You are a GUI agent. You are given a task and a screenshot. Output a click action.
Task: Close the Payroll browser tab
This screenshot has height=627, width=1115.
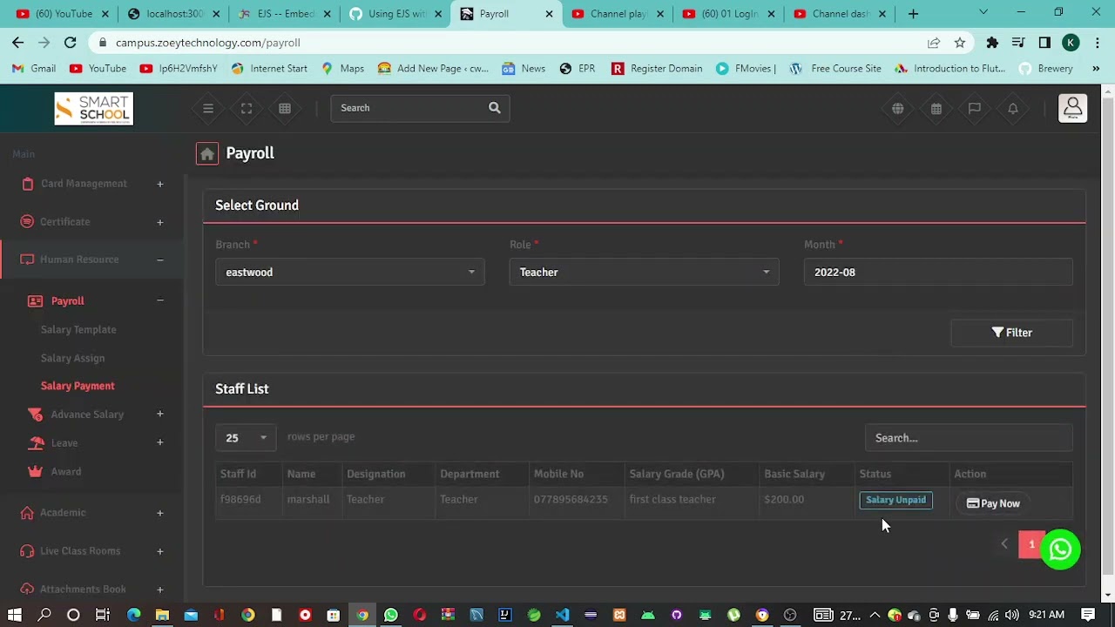(549, 14)
